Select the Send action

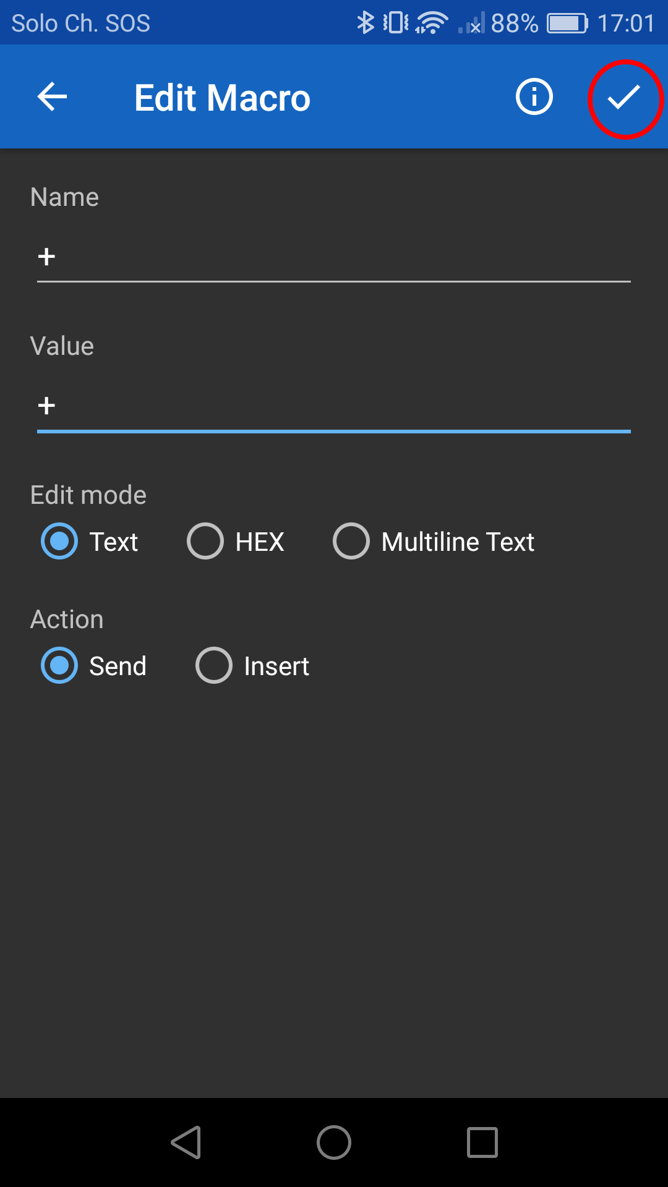point(59,666)
